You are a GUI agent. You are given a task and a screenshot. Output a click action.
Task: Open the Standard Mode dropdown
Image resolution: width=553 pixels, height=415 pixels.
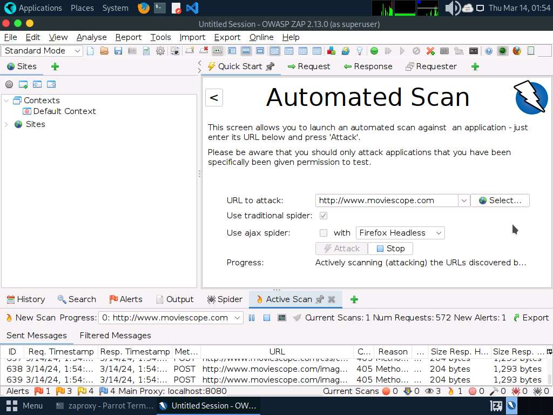point(42,51)
